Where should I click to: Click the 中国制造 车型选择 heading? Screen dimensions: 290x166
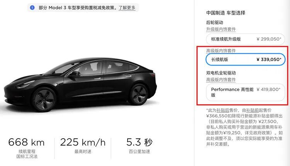(226, 13)
